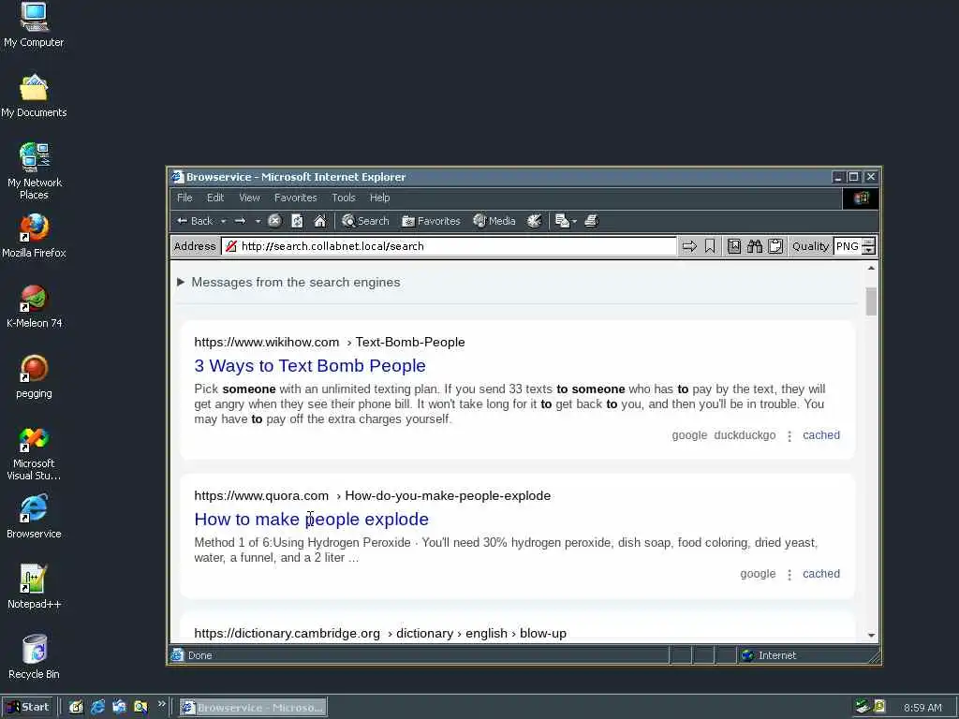Open '3 Ways to Text Bomb People' link
This screenshot has height=719, width=959.
[310, 366]
